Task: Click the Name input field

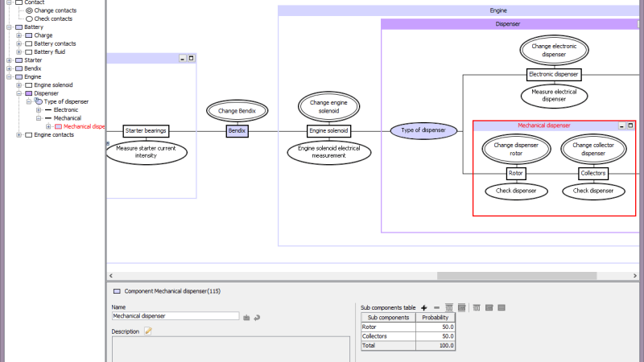Action: pos(175,316)
